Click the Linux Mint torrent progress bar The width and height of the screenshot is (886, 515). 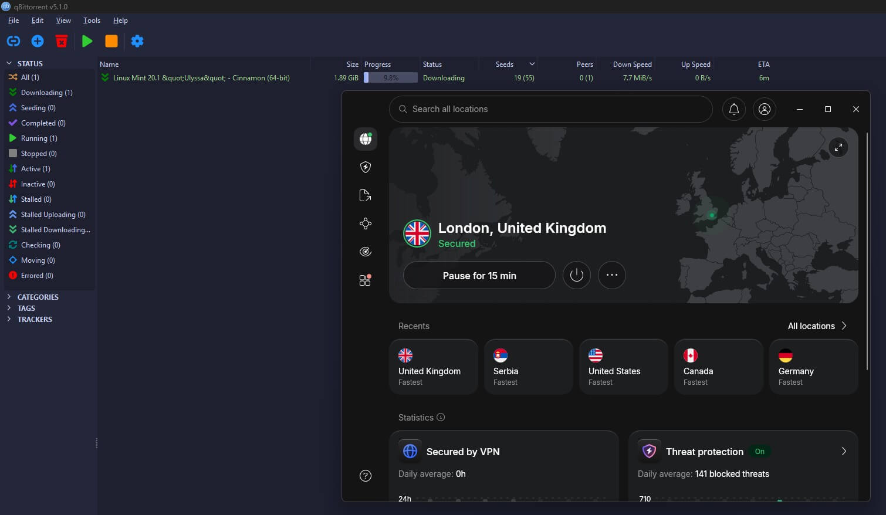390,77
